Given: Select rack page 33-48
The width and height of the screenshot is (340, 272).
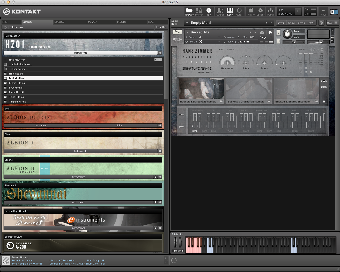Looking at the screenshot, I should pos(301,23).
